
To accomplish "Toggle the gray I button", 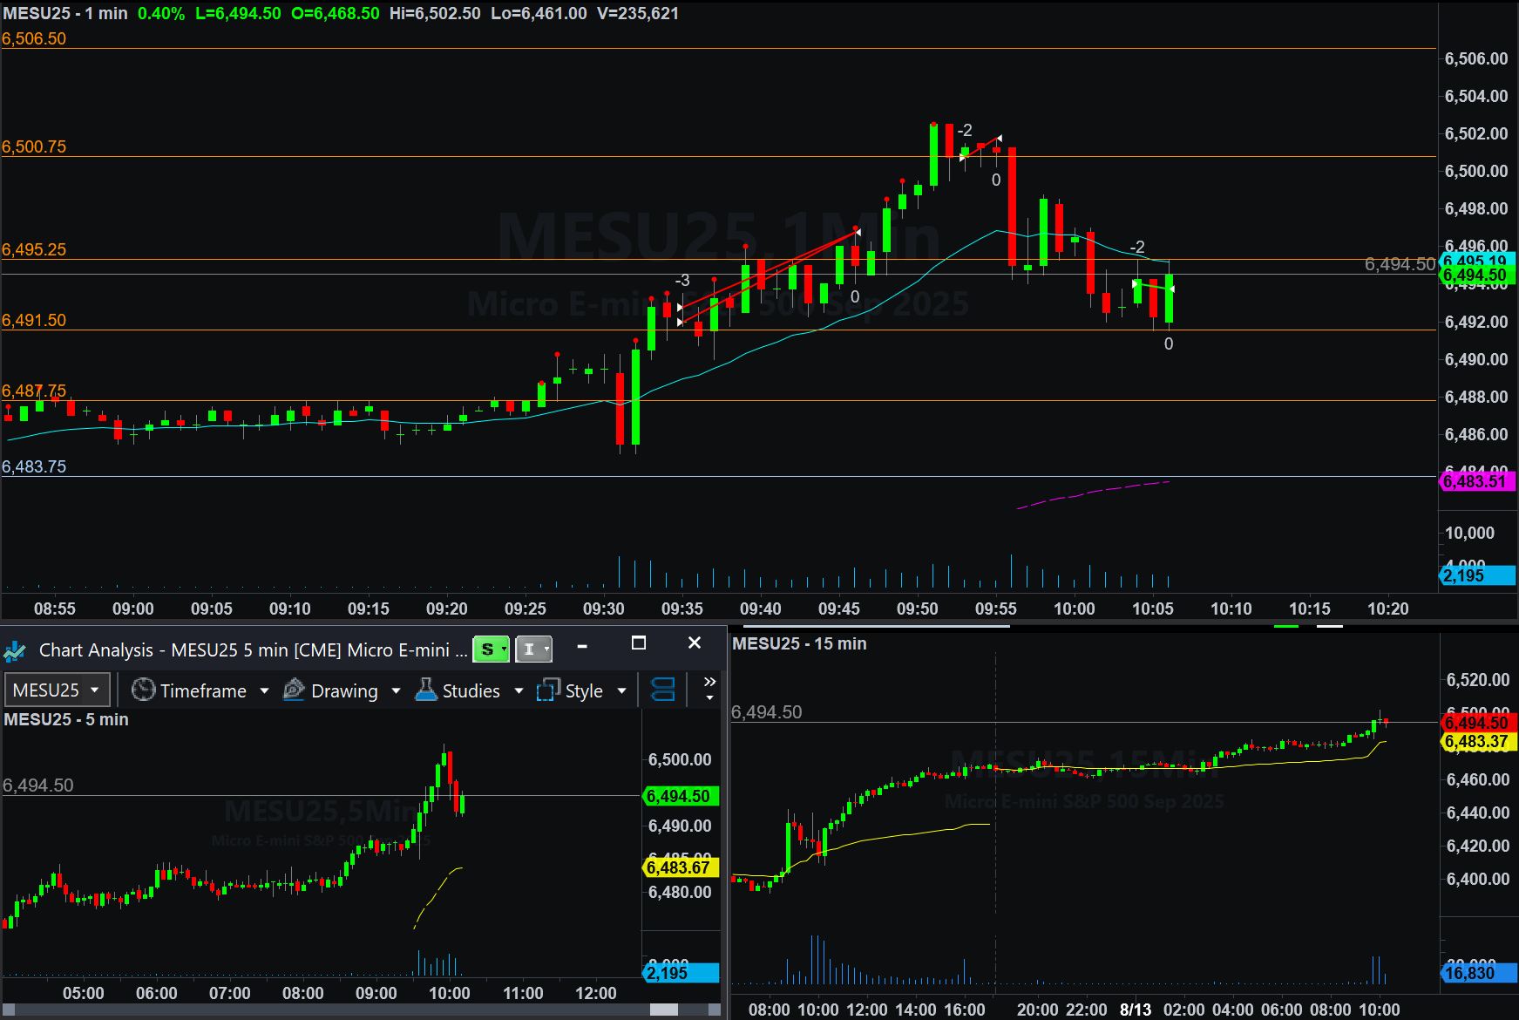I will 533,649.
